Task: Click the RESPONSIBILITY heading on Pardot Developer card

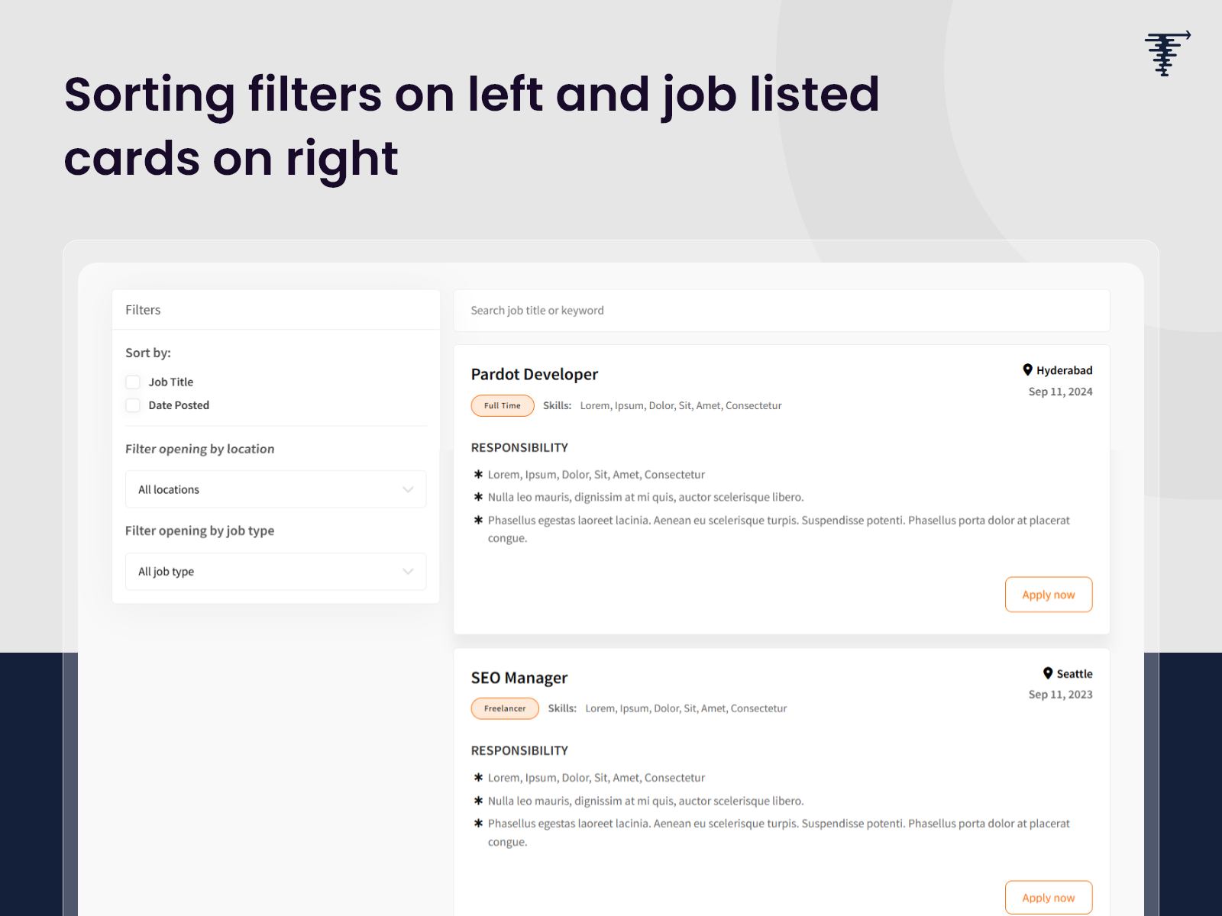Action: [x=520, y=447]
